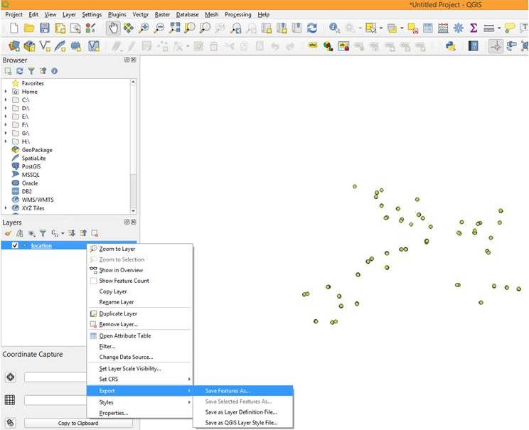Viewport: 529px width, 430px height.
Task: Select the Identify Features tool
Action: [x=334, y=28]
